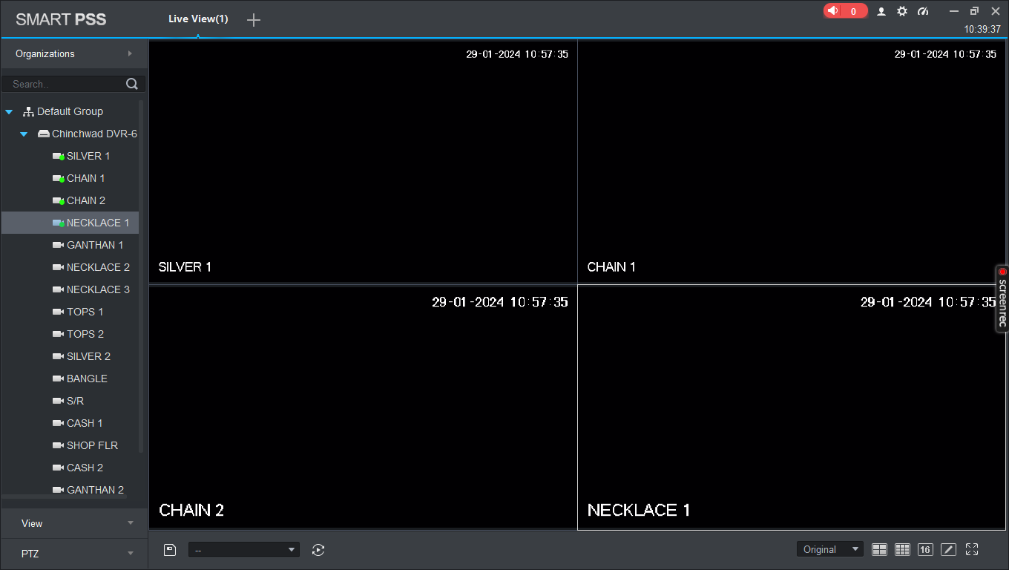This screenshot has width=1009, height=570.
Task: Click the Chinchwad DVR-6 device icon
Action: pos(44,134)
